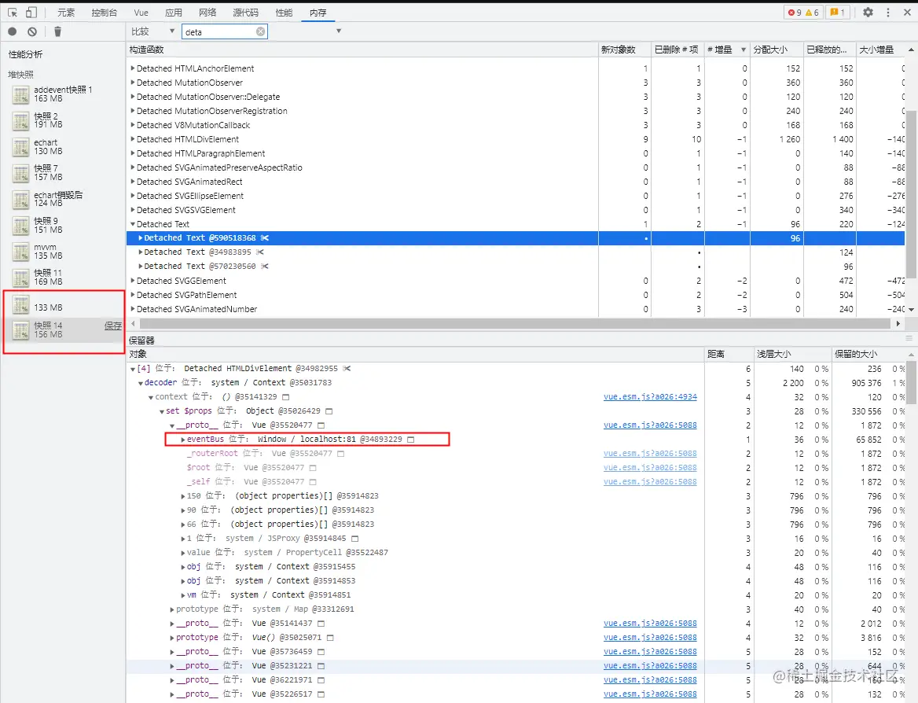The height and width of the screenshot is (703, 918).
Task: Expand Detached HTMLAnchorElement row
Action: click(133, 68)
